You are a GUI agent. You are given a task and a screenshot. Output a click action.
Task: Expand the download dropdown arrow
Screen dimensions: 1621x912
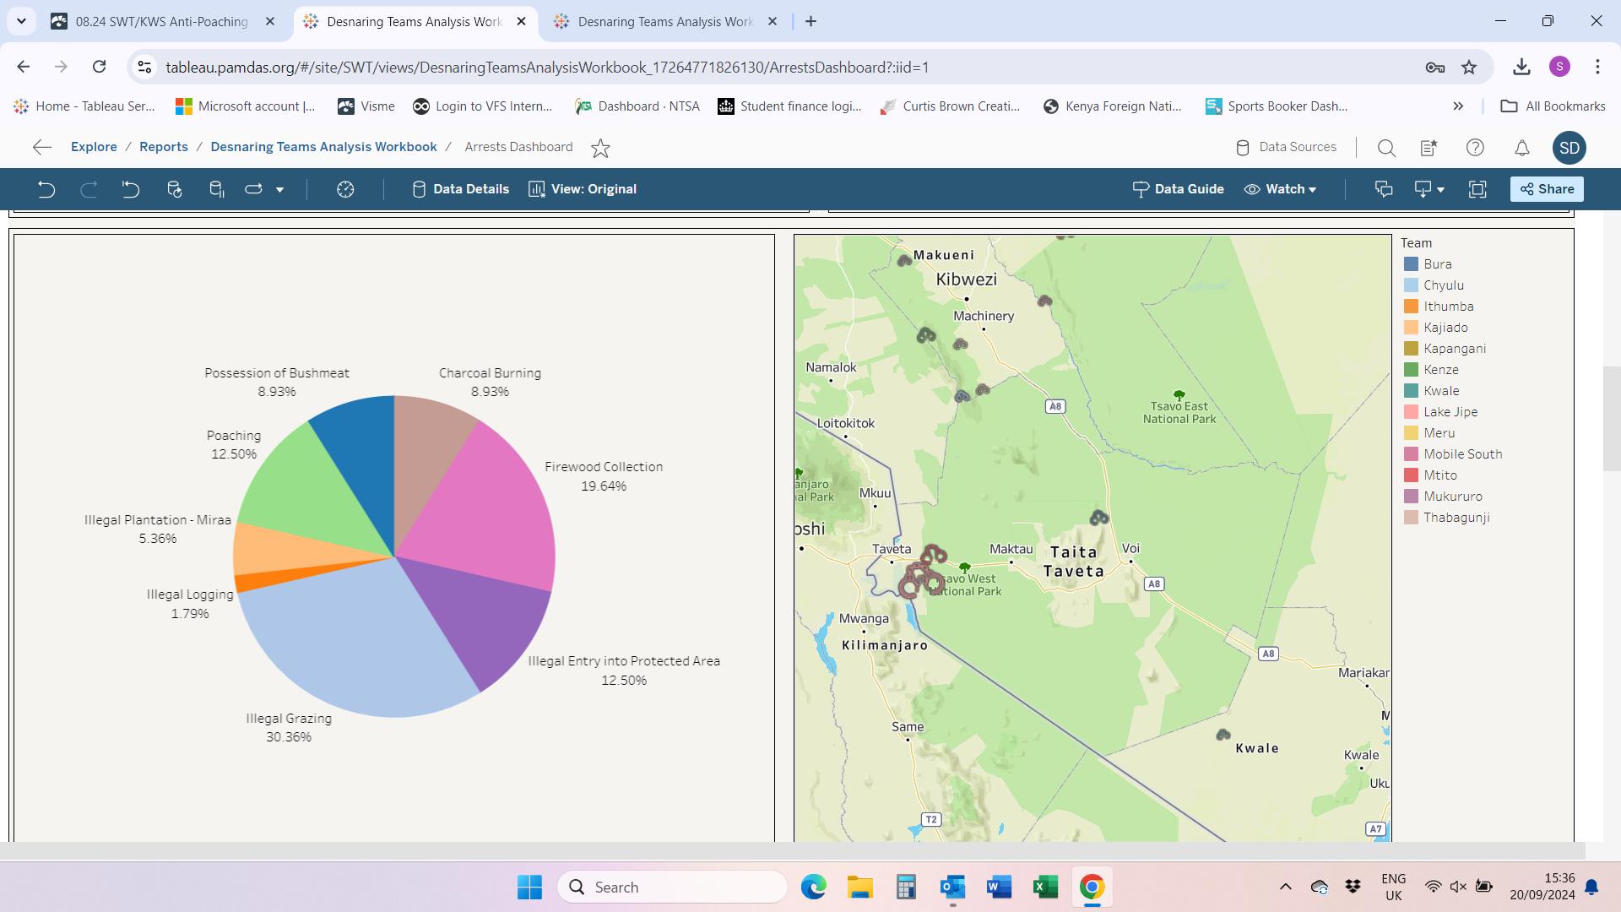pyautogui.click(x=1440, y=190)
